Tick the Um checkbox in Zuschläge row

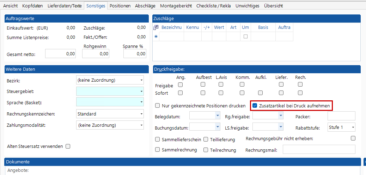tap(245, 36)
